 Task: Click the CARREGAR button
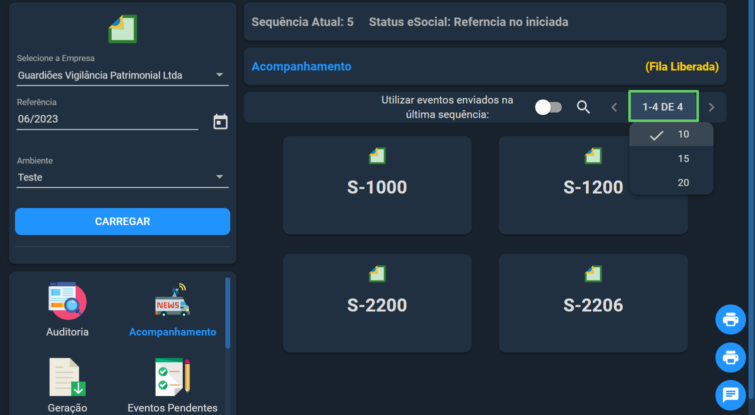(x=123, y=221)
